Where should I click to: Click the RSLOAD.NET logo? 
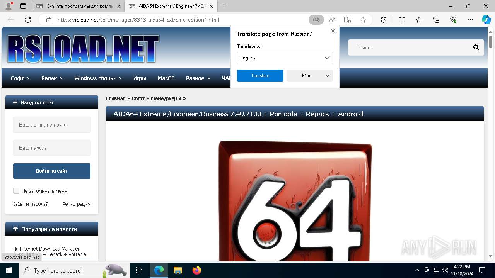83,49
